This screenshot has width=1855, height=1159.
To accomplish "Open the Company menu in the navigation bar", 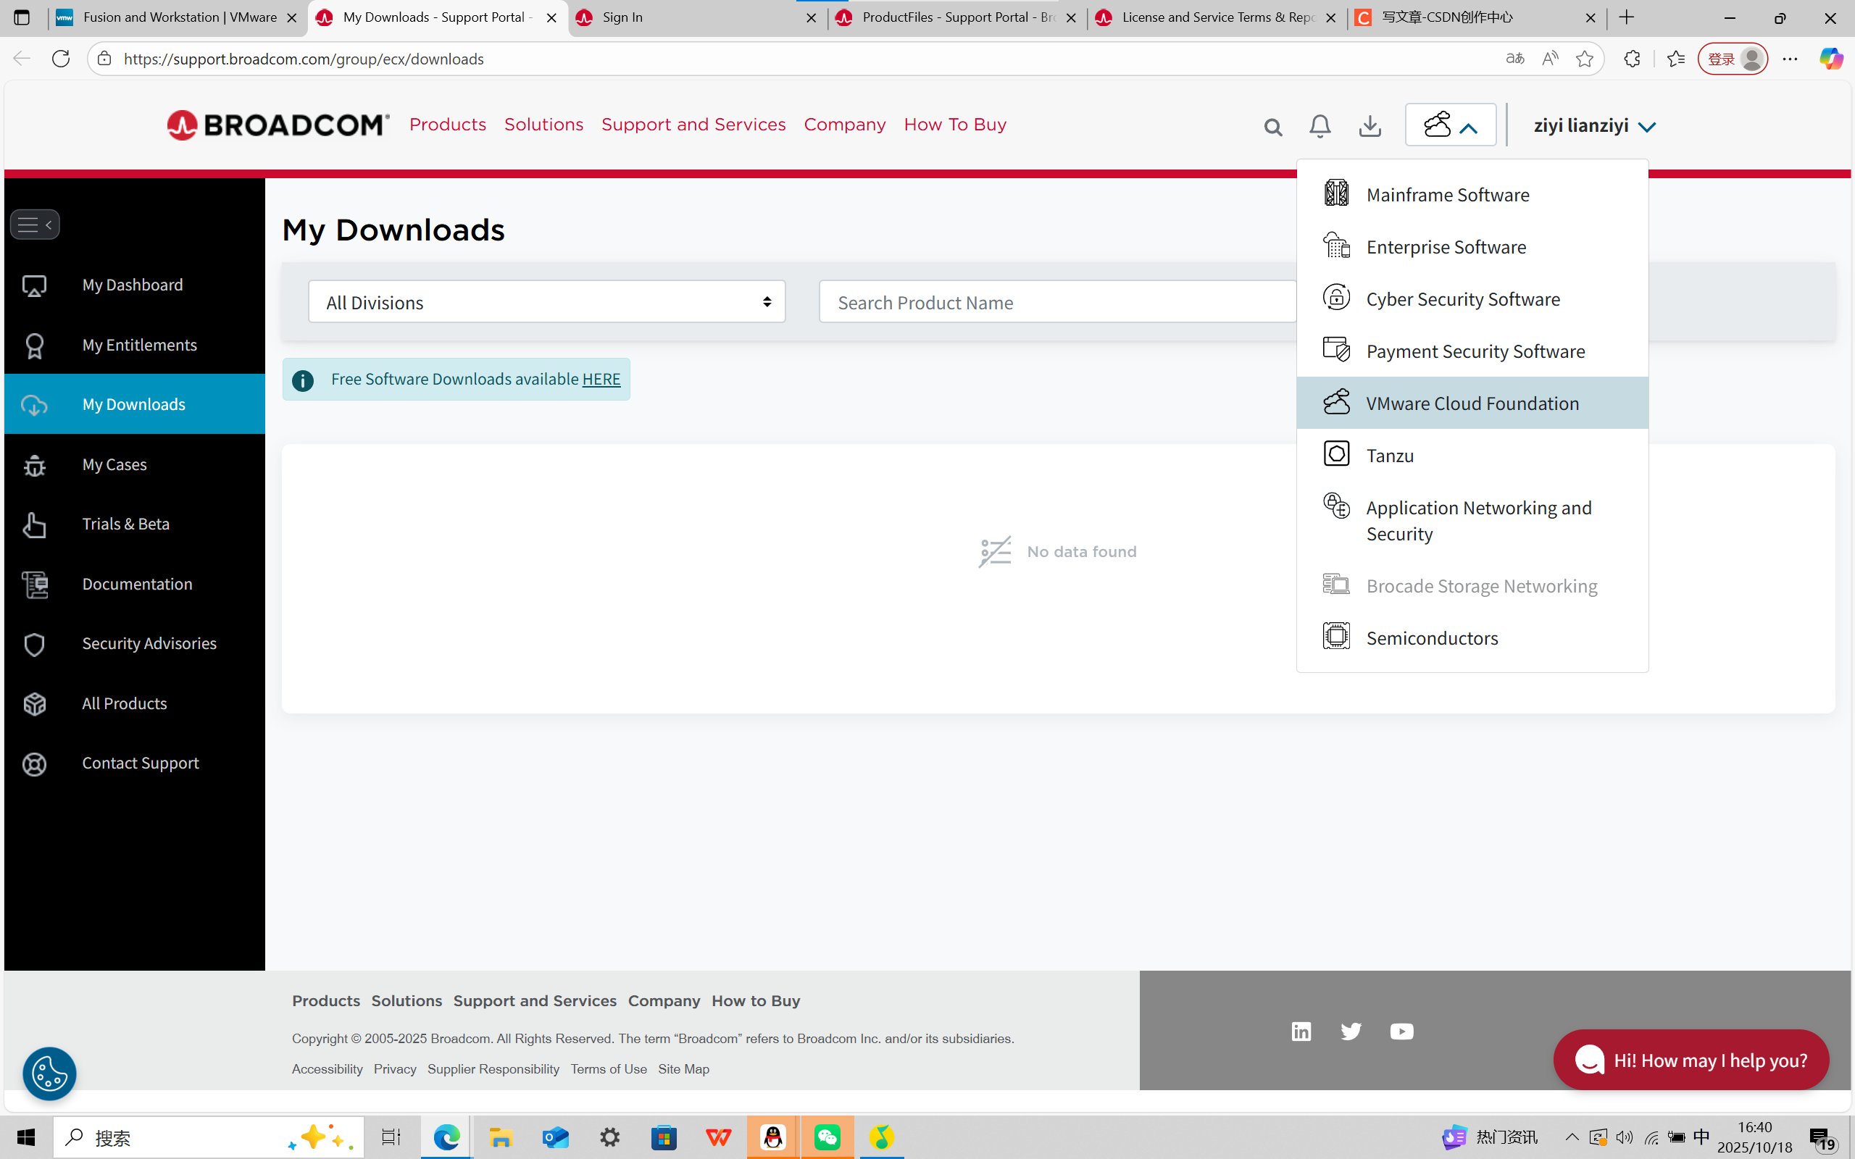I will (844, 124).
